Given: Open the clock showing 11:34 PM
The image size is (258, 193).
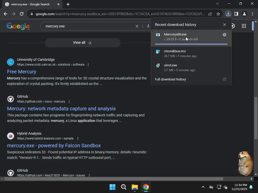Looking at the screenshot, I should tap(239, 187).
